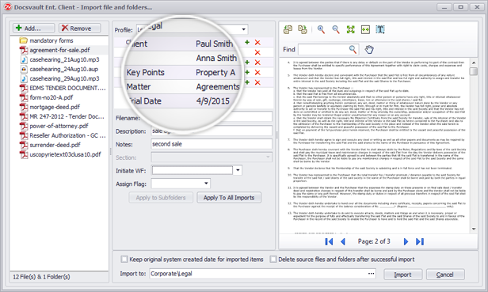This screenshot has height=292, width=488.
Task: Select casehearing_24Aug10.aup
Action: (59, 69)
